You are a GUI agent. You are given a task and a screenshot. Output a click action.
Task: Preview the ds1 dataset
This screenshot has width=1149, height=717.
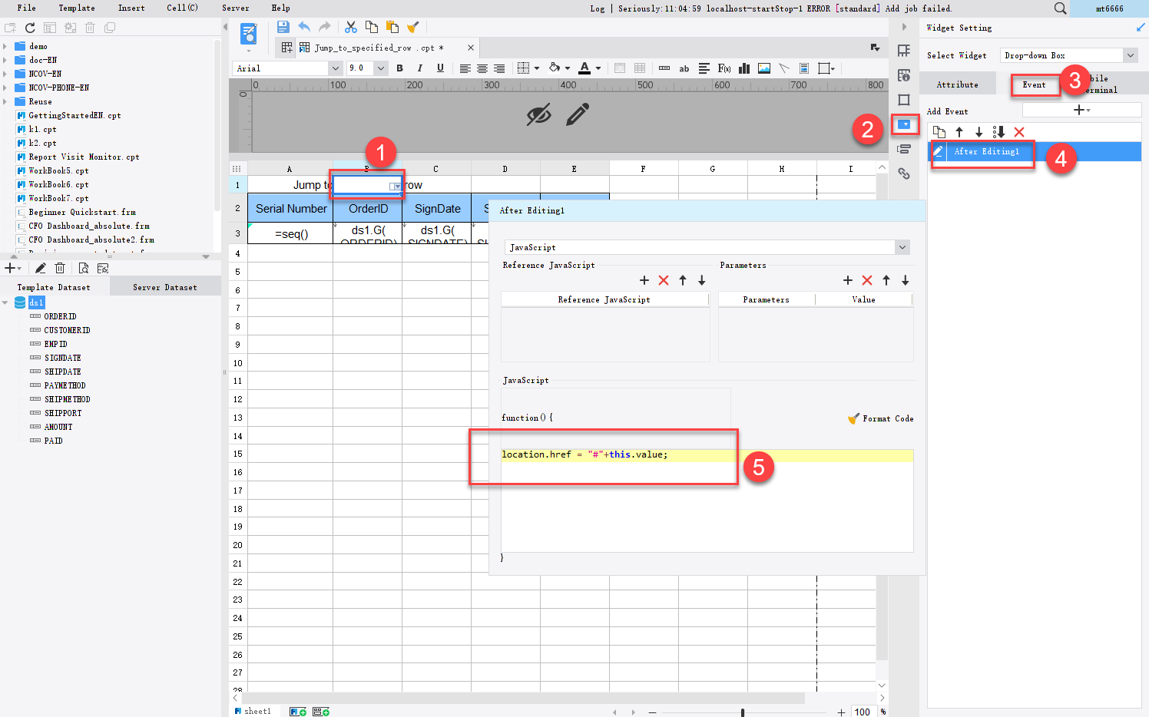pos(83,268)
